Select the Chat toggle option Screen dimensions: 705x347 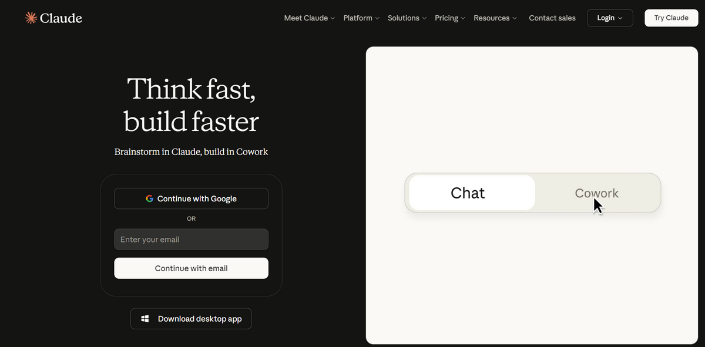click(x=472, y=193)
